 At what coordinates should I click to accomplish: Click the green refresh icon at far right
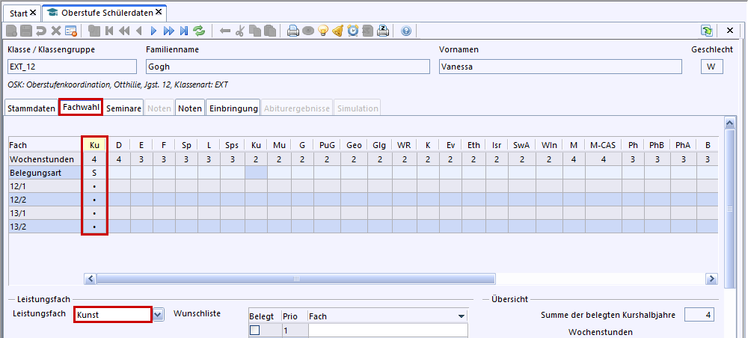tap(706, 31)
